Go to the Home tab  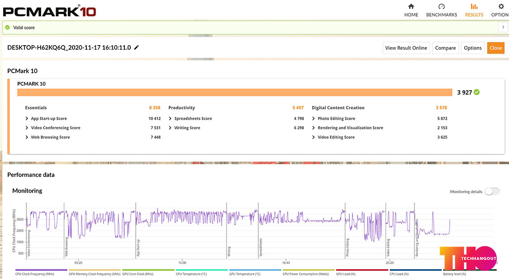tap(411, 10)
